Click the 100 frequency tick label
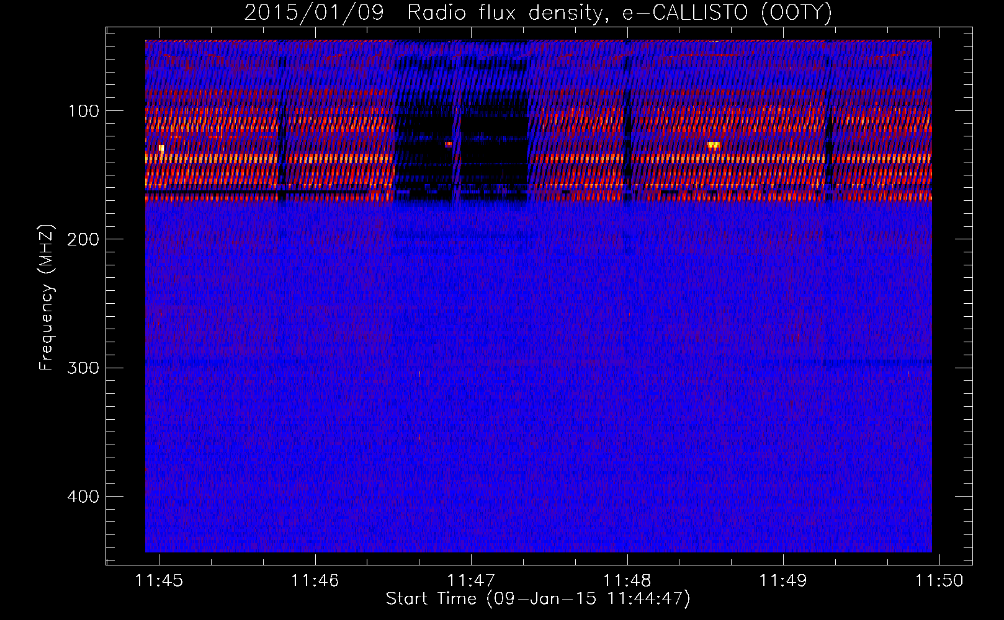 click(84, 111)
